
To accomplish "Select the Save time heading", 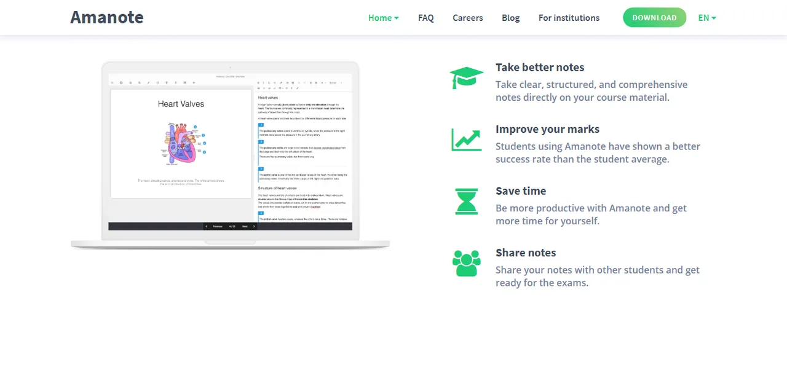I will click(x=521, y=191).
